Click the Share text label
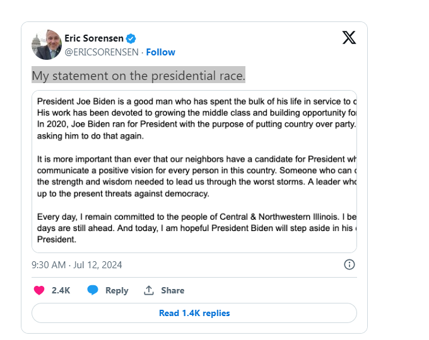This screenshot has height=340, width=429. coord(172,290)
